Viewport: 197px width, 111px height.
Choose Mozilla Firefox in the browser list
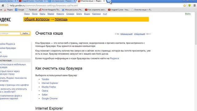click(x=49, y=87)
